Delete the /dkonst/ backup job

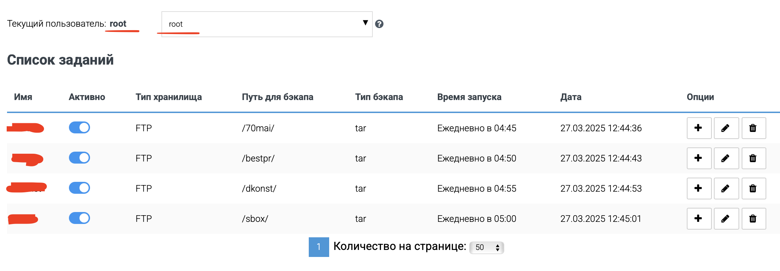click(x=754, y=189)
